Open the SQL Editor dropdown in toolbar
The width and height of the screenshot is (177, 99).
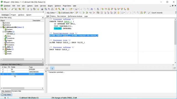(x=51, y=13)
